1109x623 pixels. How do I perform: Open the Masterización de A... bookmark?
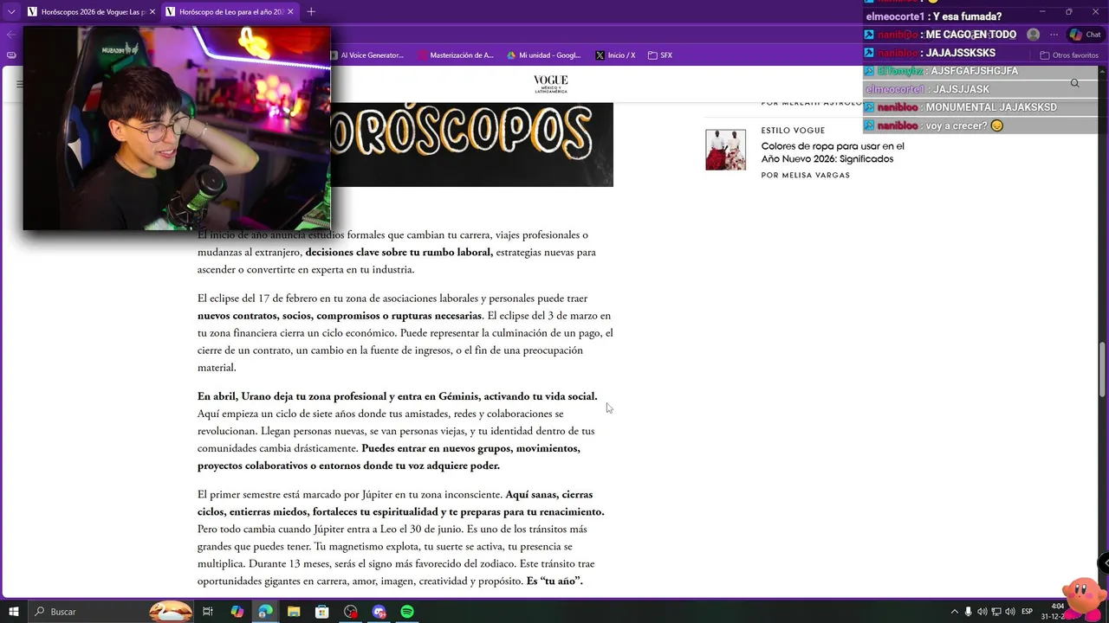pyautogui.click(x=456, y=55)
